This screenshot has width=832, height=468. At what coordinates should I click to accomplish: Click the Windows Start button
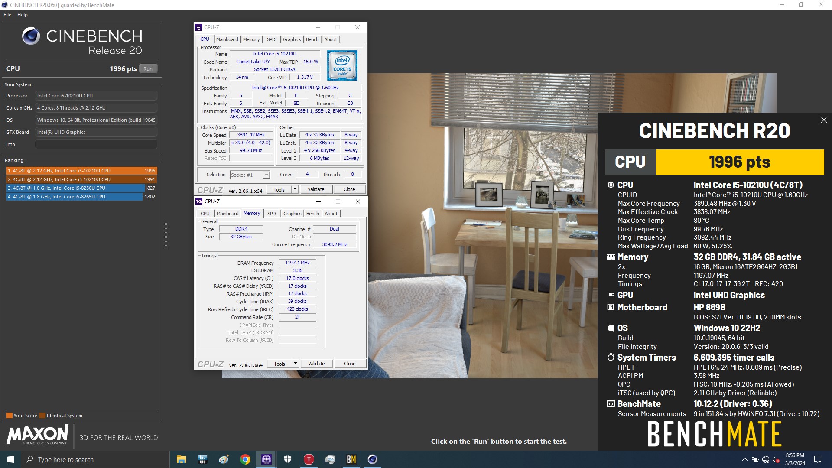(x=10, y=459)
